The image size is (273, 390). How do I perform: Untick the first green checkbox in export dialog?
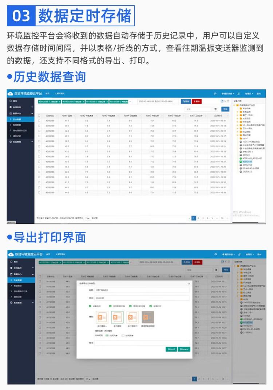(x=90, y=306)
